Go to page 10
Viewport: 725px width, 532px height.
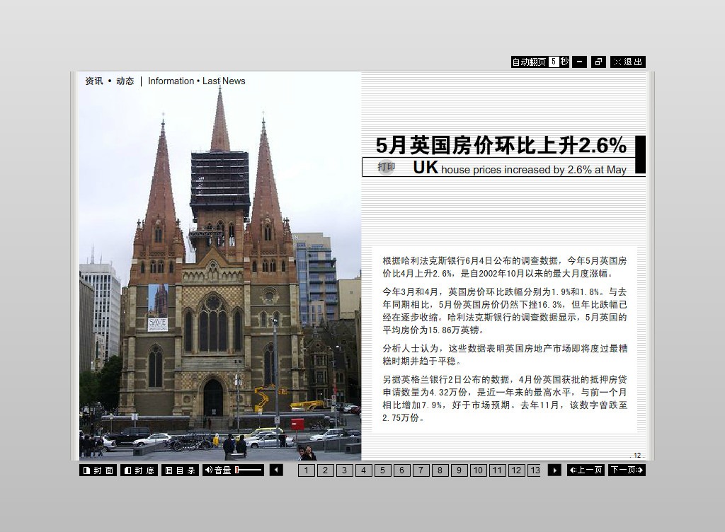(478, 470)
